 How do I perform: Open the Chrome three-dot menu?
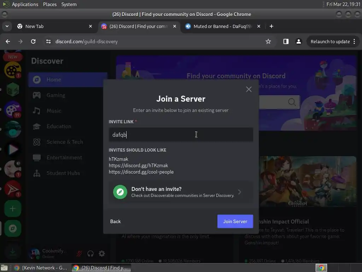354,41
